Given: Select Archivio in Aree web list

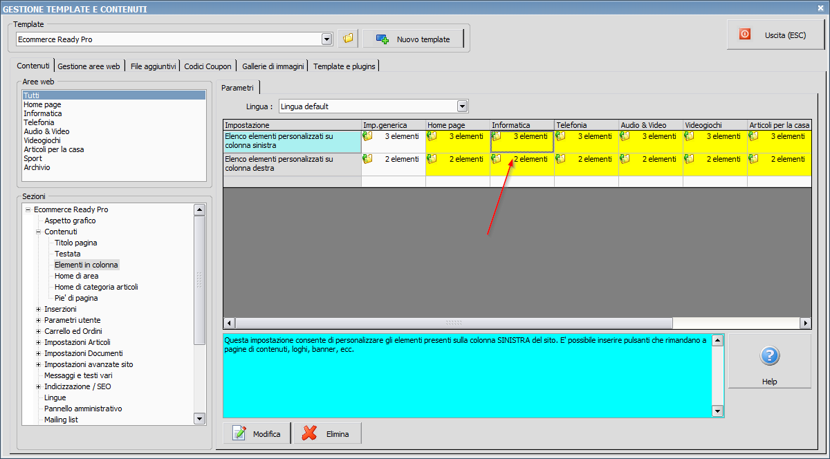Looking at the screenshot, I should 114,167.
